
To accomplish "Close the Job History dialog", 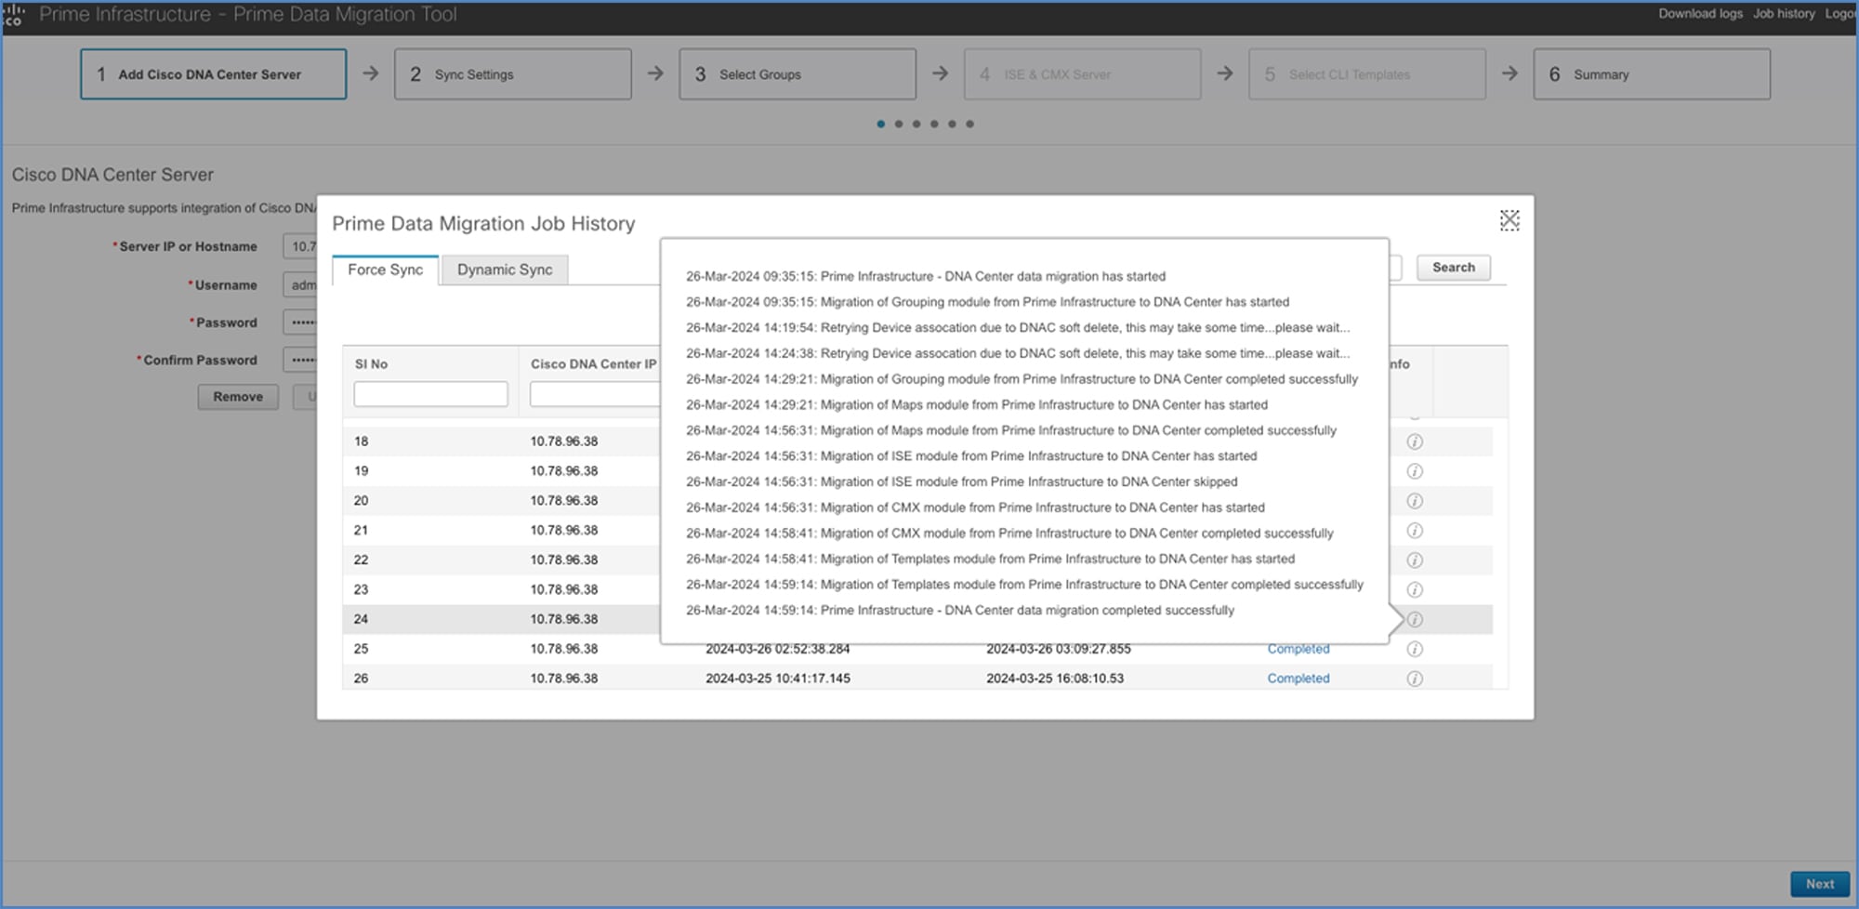I will [x=1510, y=220].
